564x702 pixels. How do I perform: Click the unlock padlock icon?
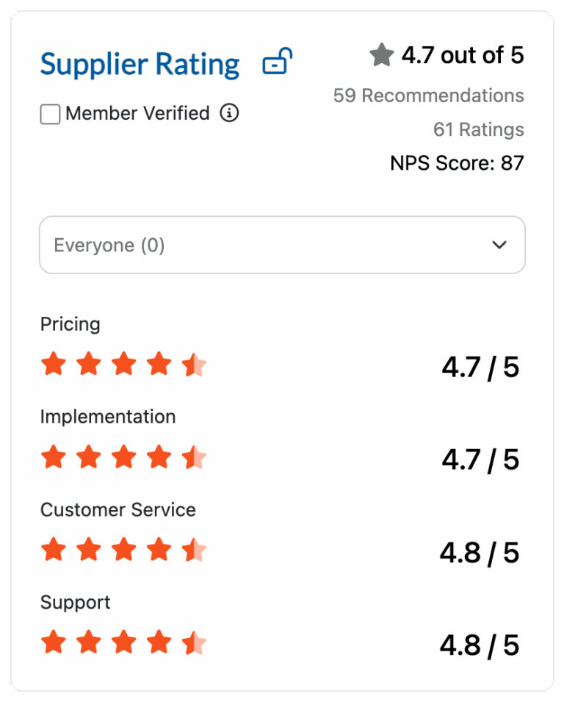[277, 62]
